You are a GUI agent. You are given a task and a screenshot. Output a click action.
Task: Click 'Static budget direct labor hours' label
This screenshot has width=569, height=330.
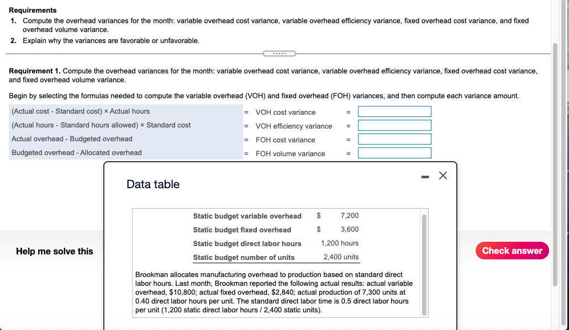coord(247,244)
